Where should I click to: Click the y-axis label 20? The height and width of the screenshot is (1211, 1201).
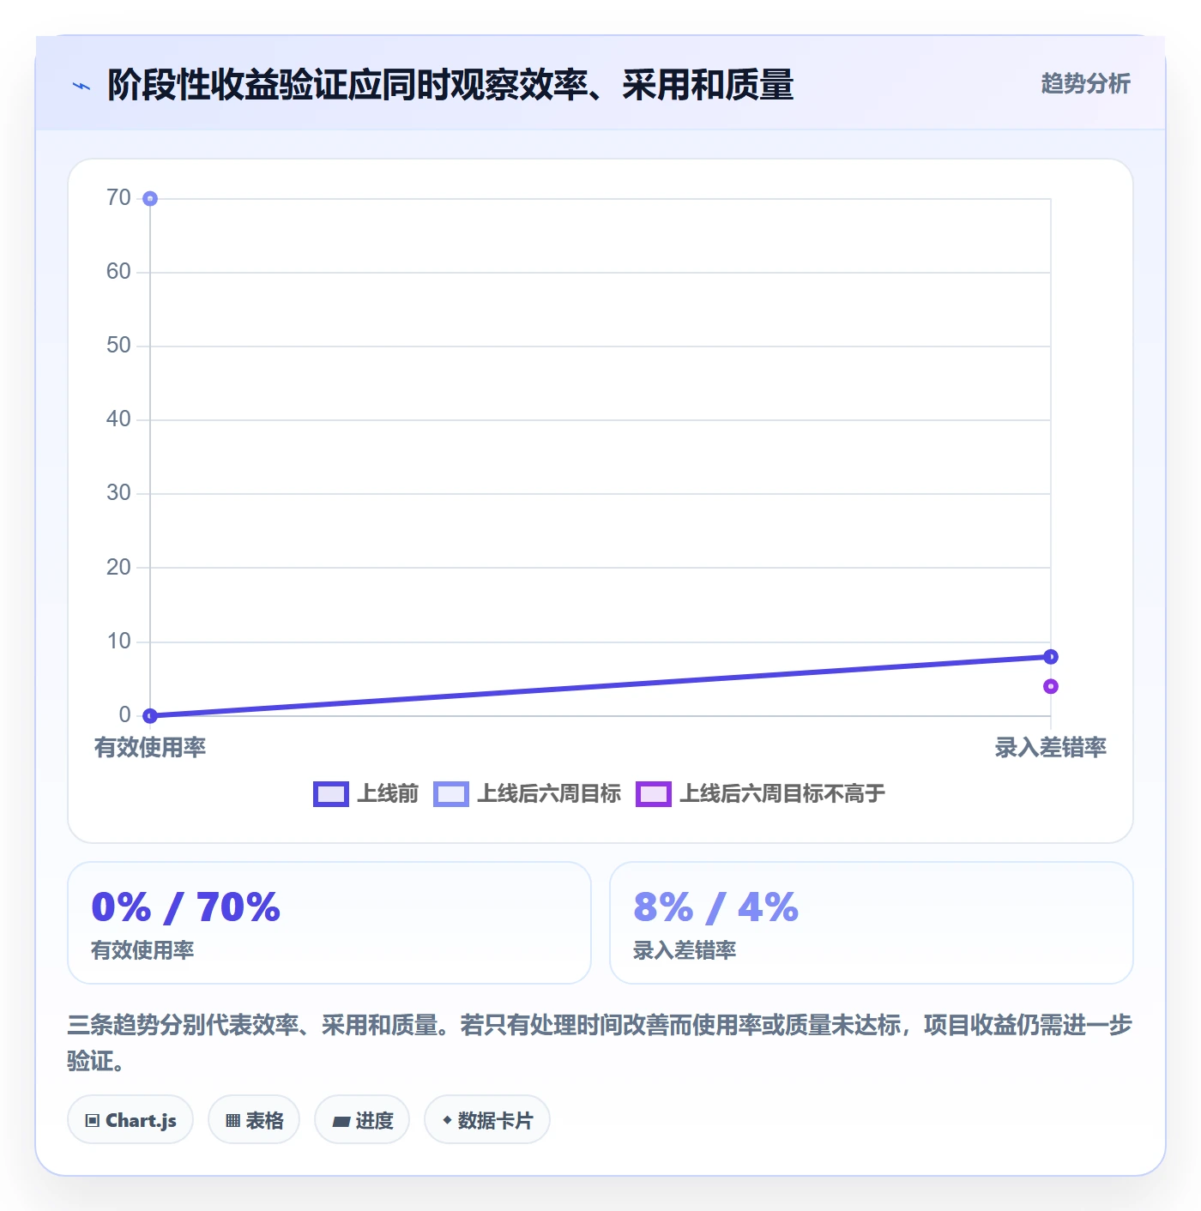pyautogui.click(x=118, y=568)
